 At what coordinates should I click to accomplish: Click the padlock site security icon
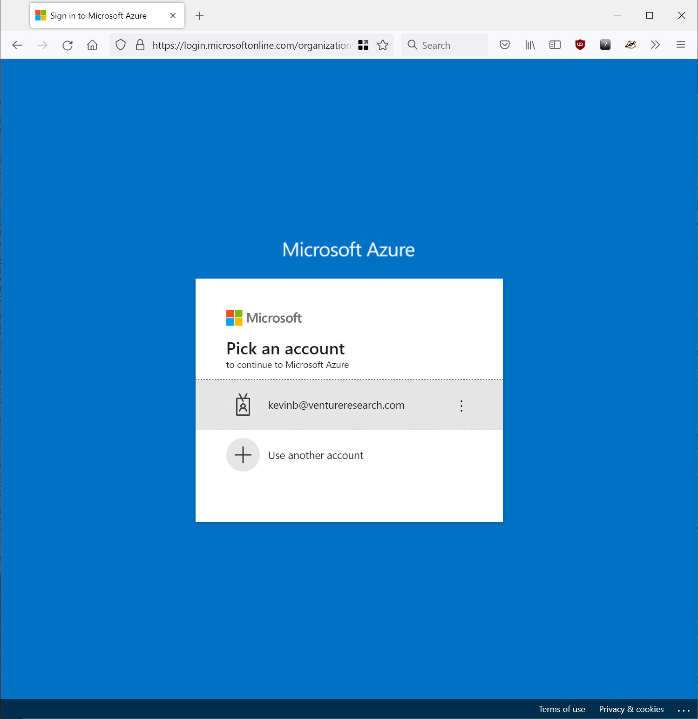click(140, 45)
